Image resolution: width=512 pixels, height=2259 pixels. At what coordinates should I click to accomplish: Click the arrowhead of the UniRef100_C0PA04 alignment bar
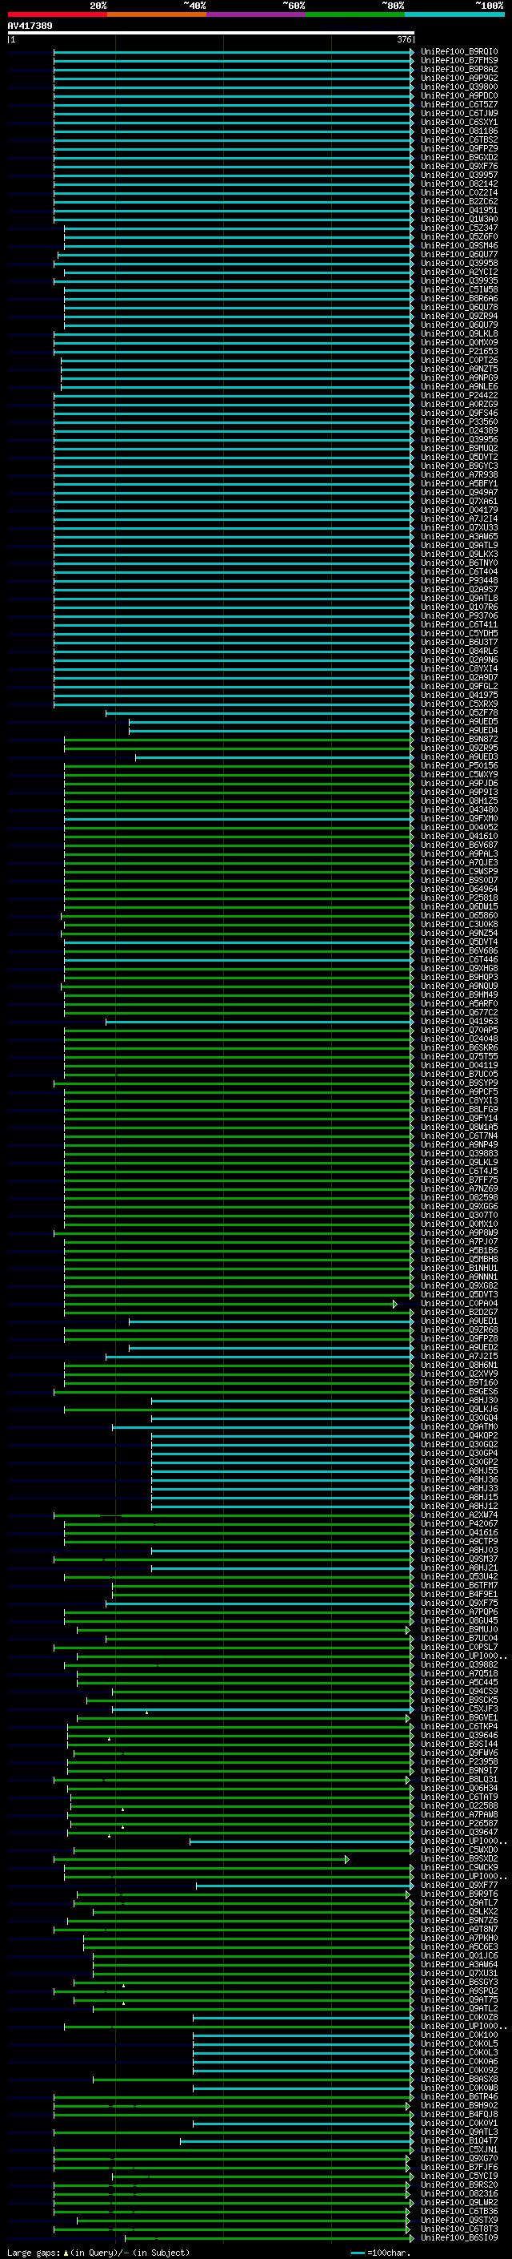point(394,1304)
